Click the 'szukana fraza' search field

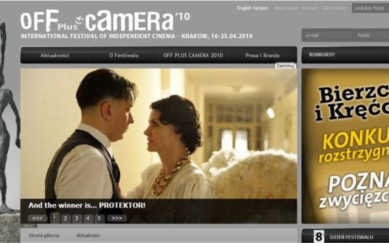click(370, 8)
